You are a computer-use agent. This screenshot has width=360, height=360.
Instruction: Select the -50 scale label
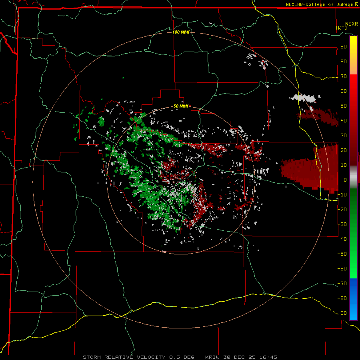click(342, 254)
